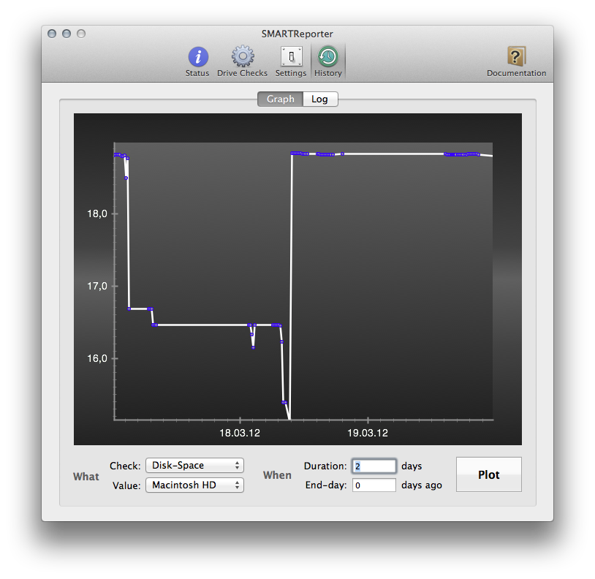Click the Duration days input field

tap(374, 466)
